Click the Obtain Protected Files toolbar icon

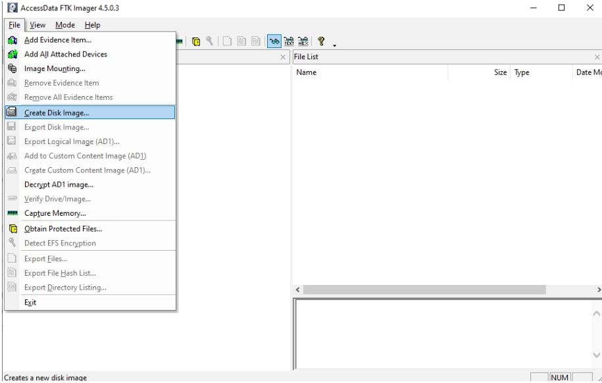196,41
